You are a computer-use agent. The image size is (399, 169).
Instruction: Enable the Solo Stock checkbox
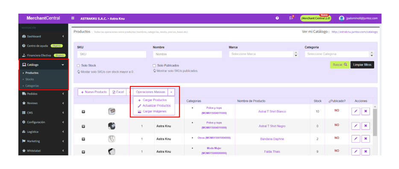79,66
